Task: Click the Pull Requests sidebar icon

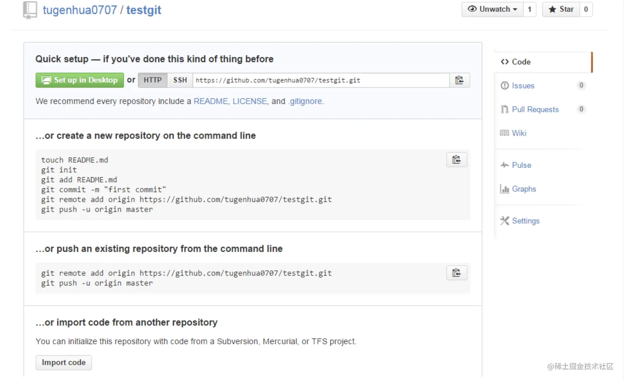Action: pyautogui.click(x=504, y=110)
